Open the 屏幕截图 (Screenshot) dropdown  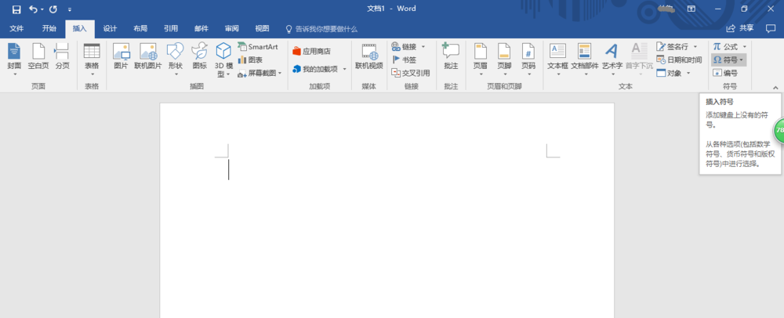(260, 73)
